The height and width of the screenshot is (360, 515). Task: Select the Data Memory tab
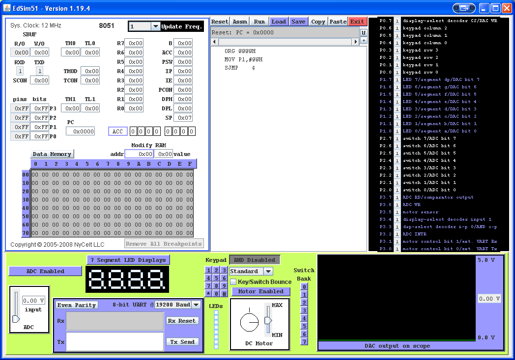coord(52,154)
